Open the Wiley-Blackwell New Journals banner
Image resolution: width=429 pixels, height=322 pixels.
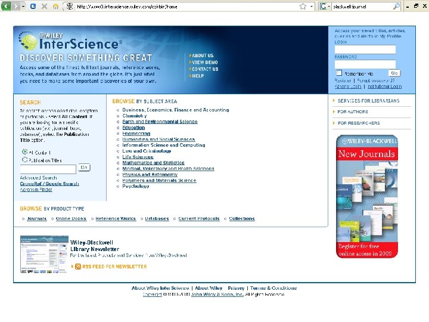click(367, 196)
